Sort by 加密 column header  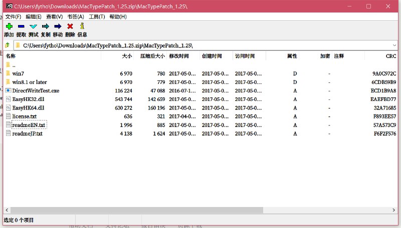point(315,56)
